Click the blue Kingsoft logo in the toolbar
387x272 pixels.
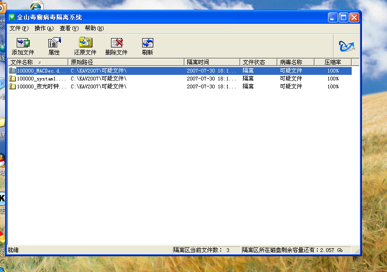tap(347, 46)
